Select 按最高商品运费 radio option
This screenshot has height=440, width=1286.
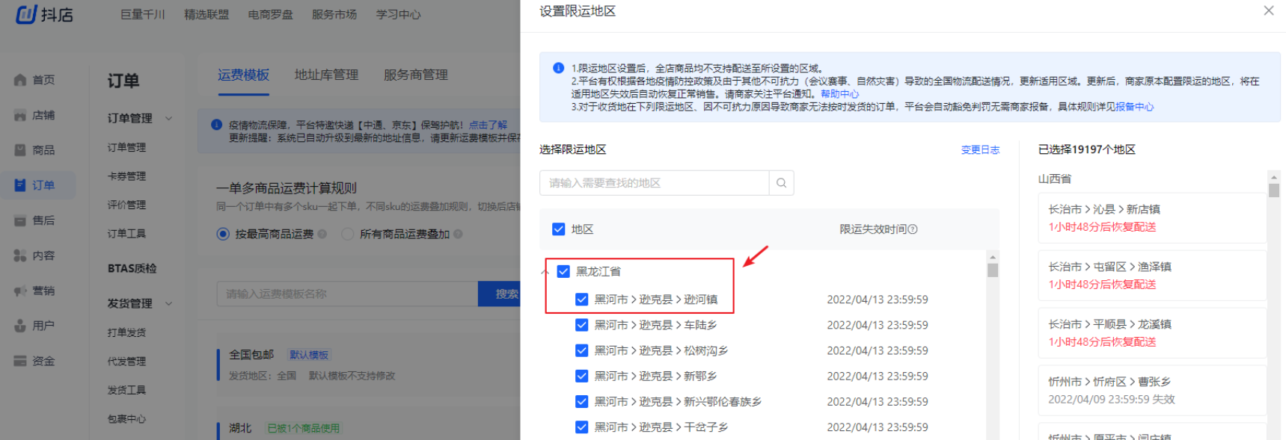point(223,234)
